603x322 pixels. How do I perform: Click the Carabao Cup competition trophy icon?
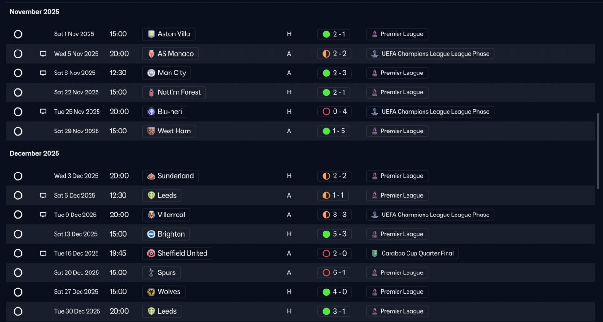(x=375, y=254)
